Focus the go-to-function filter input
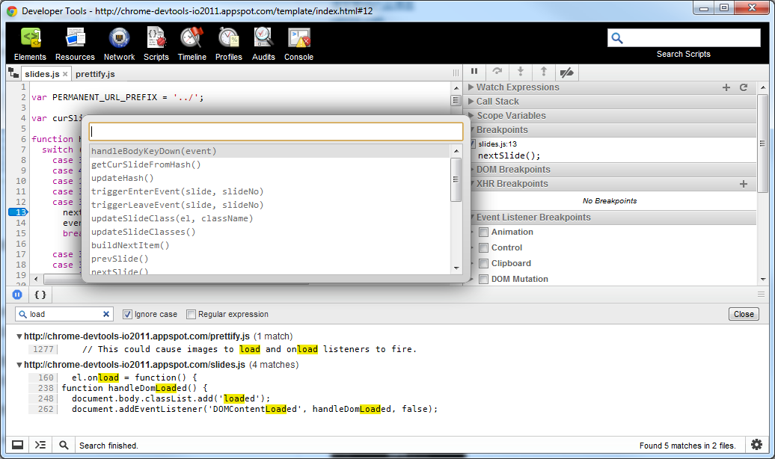This screenshot has height=459, width=775. 276,132
